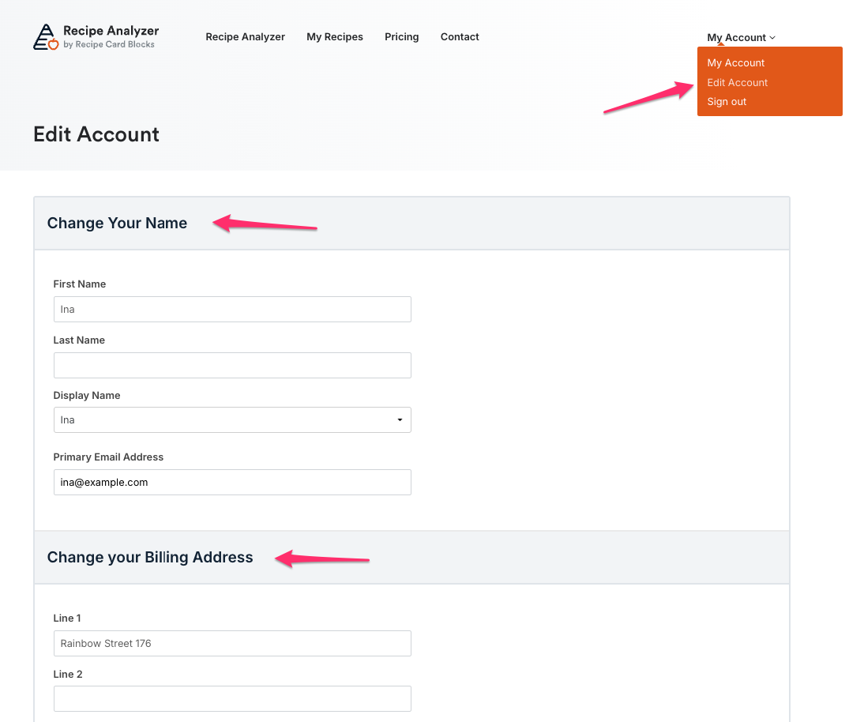Viewport: 864px width, 722px height.
Task: Open the Recipe Analyzer nav link
Action: point(245,37)
